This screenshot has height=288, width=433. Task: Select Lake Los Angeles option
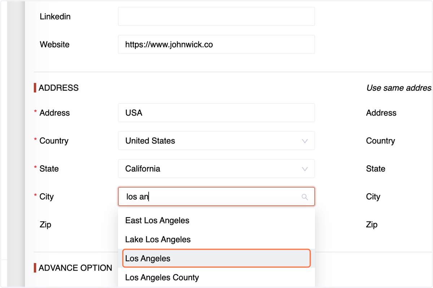point(216,239)
